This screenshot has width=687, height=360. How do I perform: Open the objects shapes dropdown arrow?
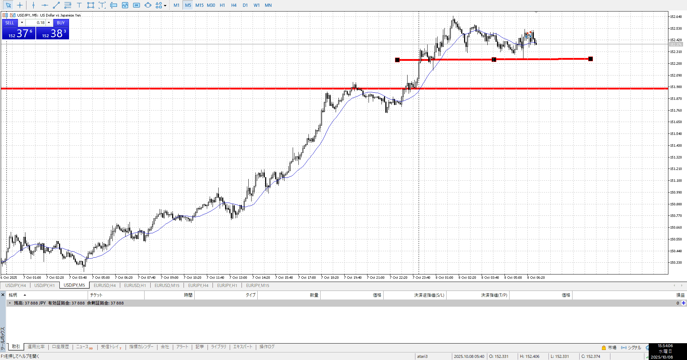[x=165, y=5]
